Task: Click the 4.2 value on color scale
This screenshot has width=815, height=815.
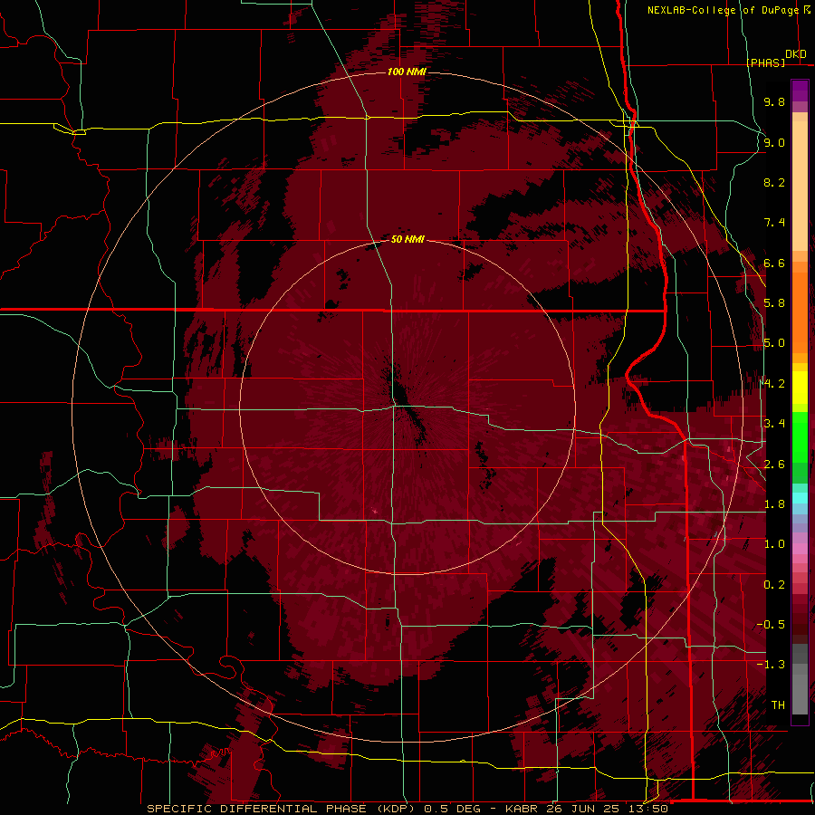Action: [x=774, y=384]
